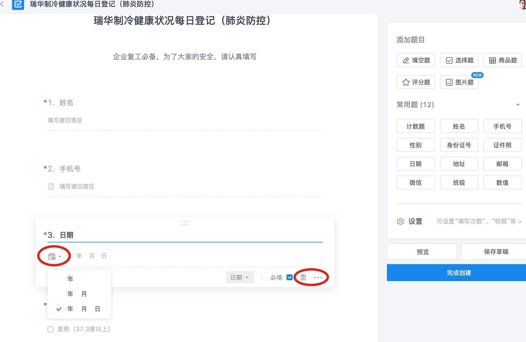Image resolution: width=526 pixels, height=342 pixels.
Task: Add the 日期 common question from the panel
Action: click(x=416, y=164)
